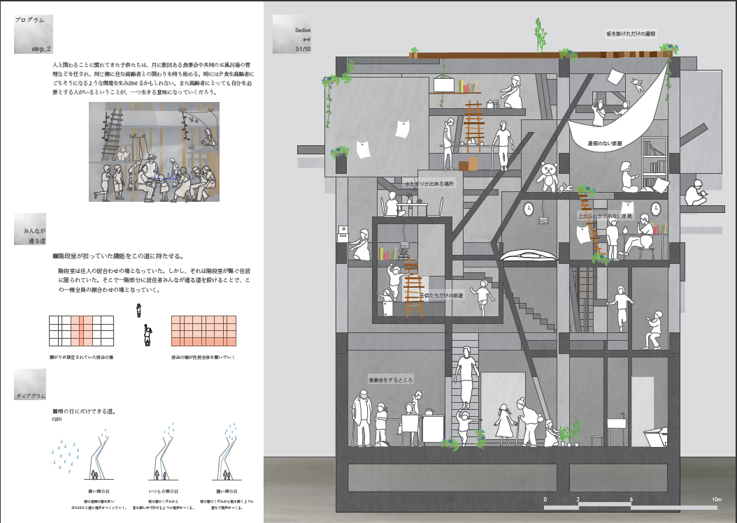This screenshot has height=523, width=737.
Task: Click the left wall clock in the section
Action: 529,208
